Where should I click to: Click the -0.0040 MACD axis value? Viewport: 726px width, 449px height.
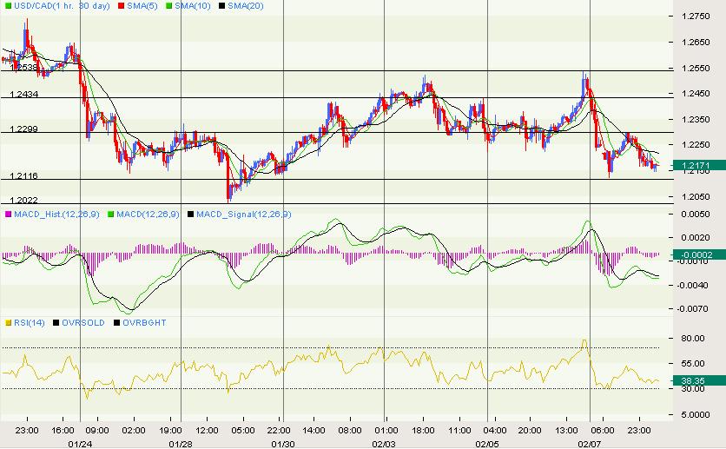point(693,285)
